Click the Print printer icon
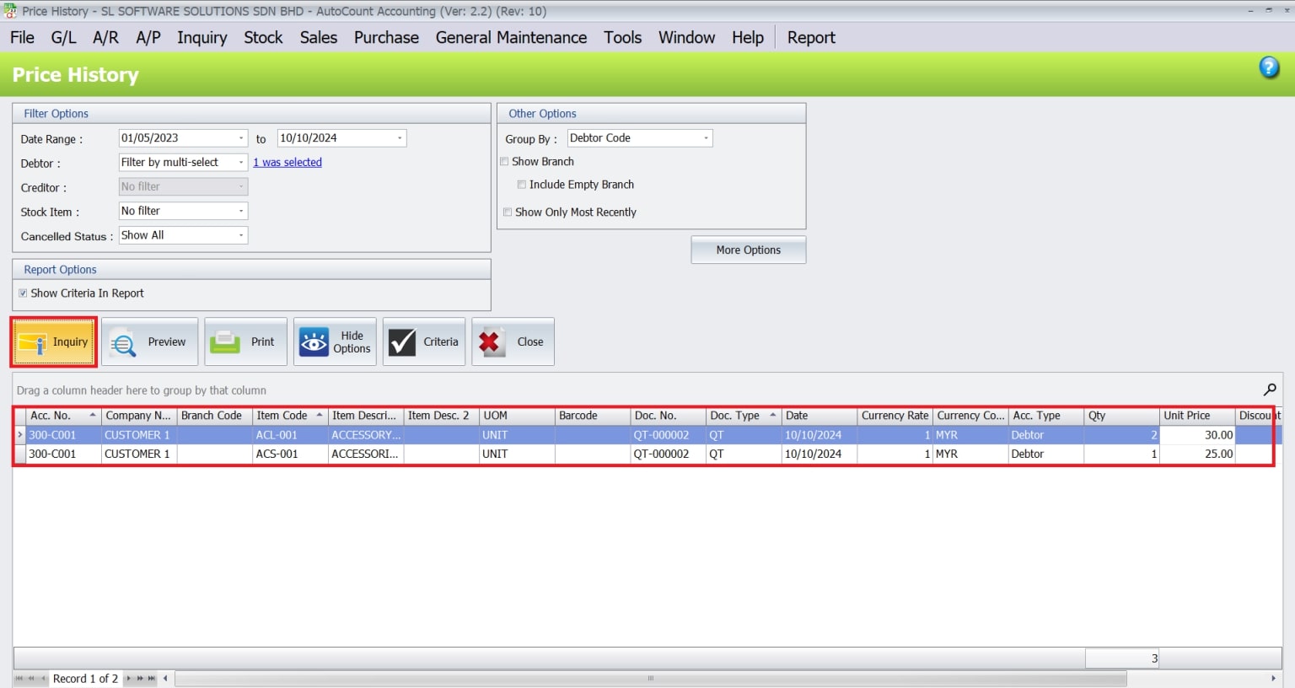 coord(225,341)
